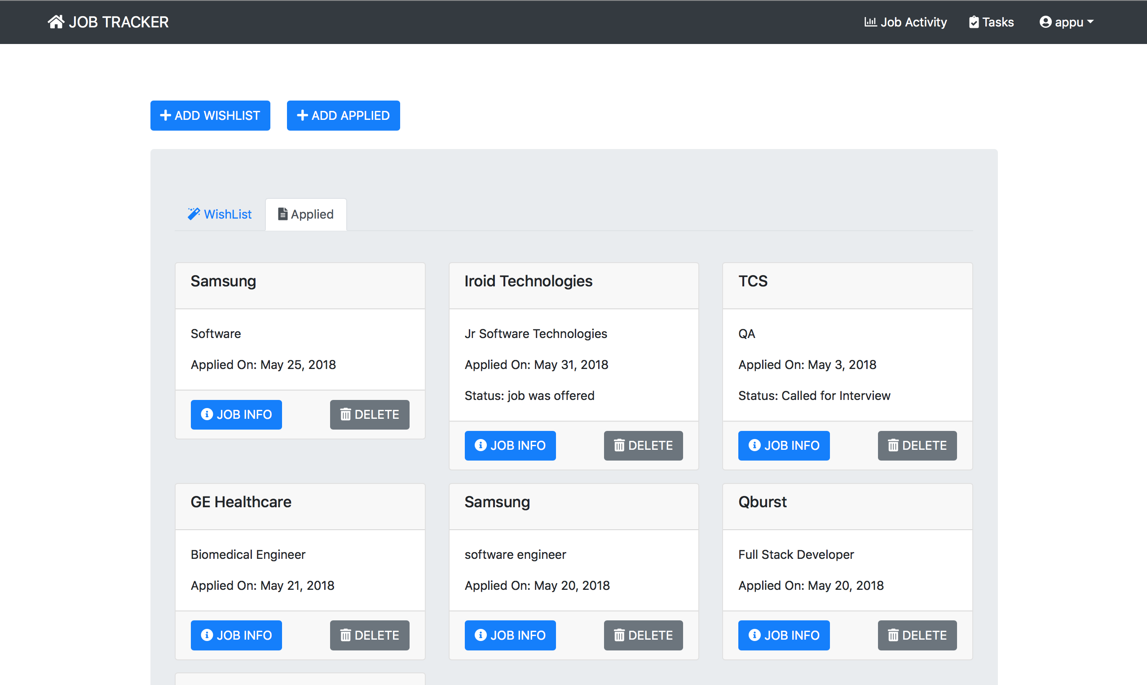This screenshot has height=685, width=1147.
Task: Open Job Activity from the navigation bar
Action: [x=905, y=22]
